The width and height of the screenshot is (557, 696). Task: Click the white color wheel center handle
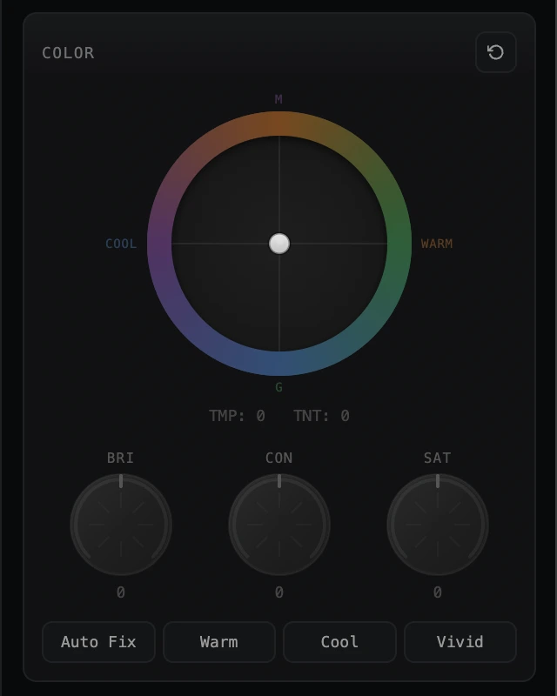(279, 244)
